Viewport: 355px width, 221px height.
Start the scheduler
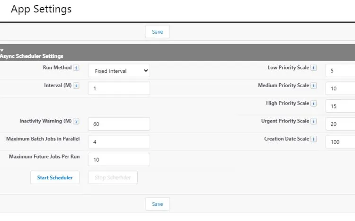click(55, 177)
